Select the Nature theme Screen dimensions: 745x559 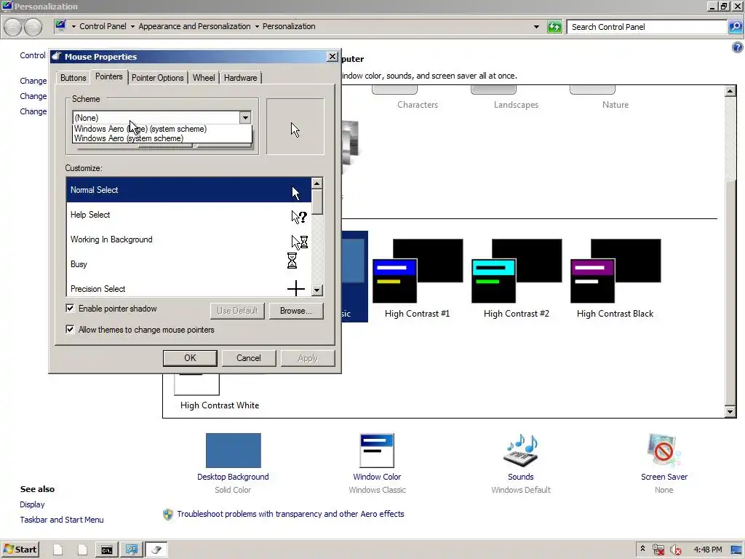point(615,98)
